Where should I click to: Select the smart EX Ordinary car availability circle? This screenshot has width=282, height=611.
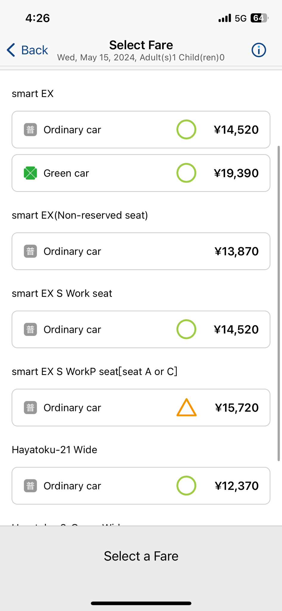(186, 129)
